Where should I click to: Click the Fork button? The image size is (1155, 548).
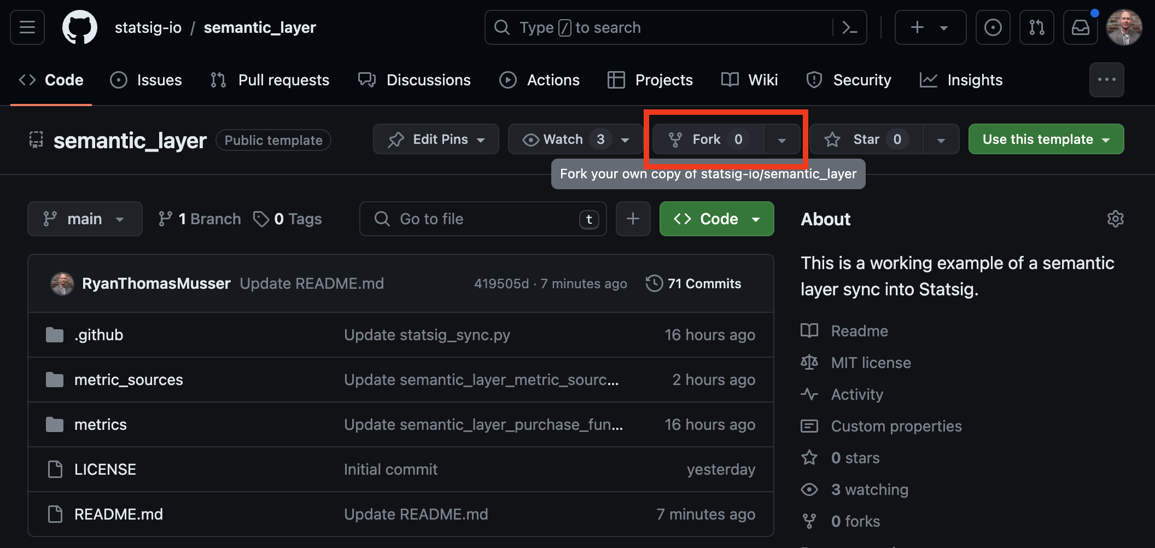click(708, 139)
